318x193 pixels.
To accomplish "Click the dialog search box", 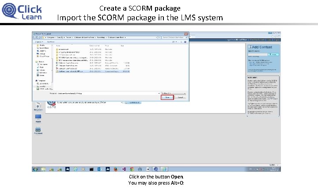I will pyautogui.click(x=175, y=38).
